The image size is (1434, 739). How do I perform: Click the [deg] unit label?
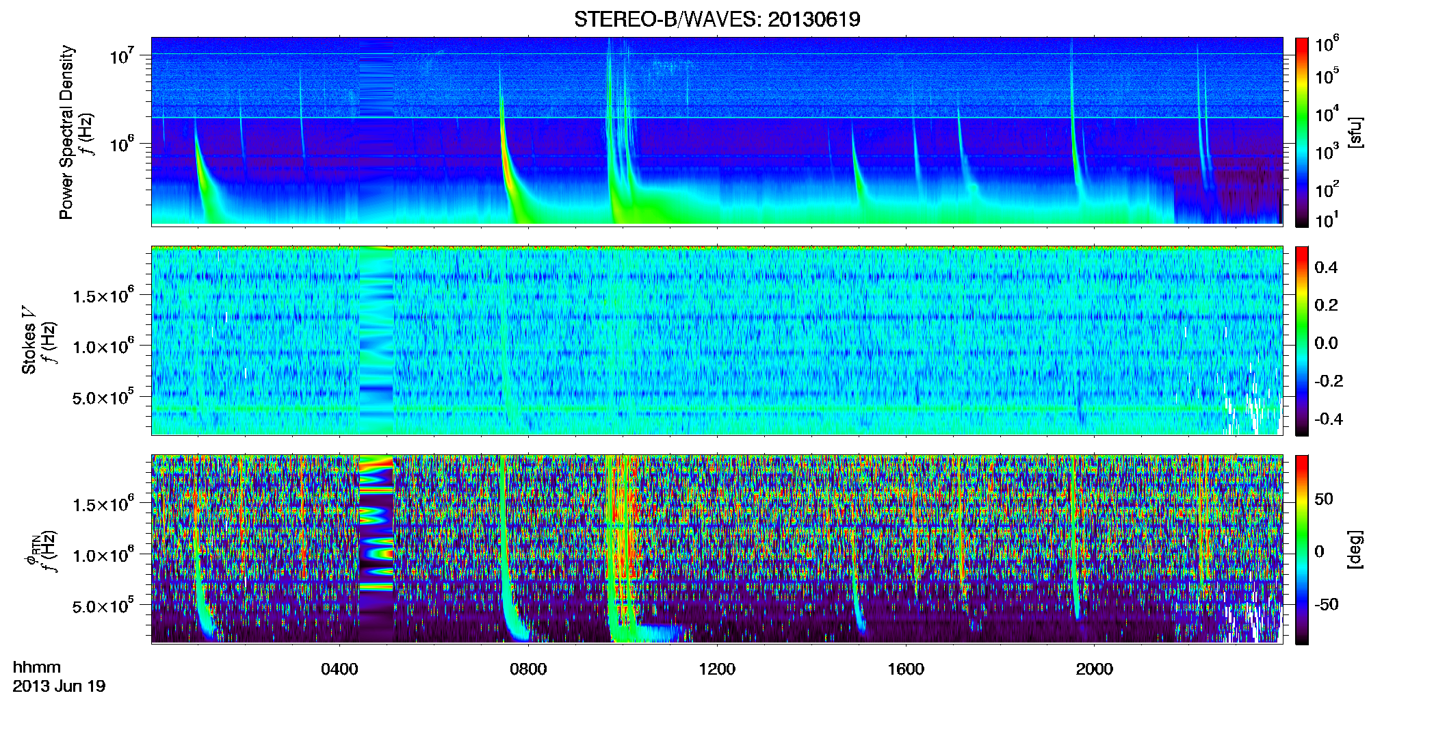pos(1355,549)
